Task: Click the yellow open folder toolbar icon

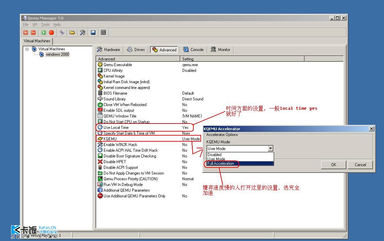Action: click(72, 33)
